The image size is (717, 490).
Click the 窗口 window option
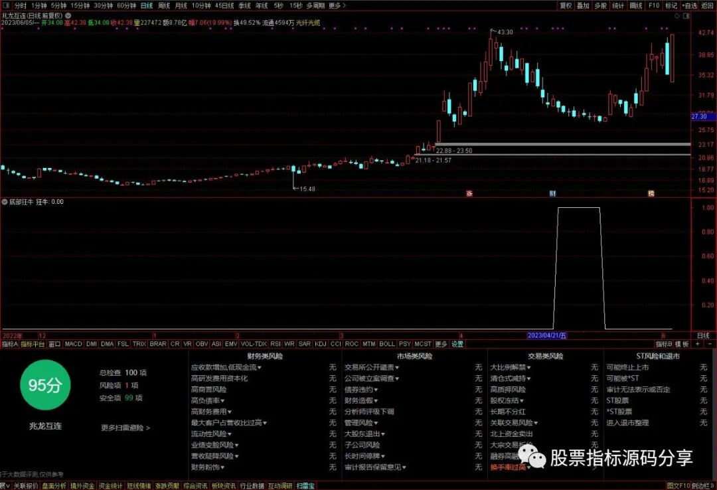click(x=54, y=344)
